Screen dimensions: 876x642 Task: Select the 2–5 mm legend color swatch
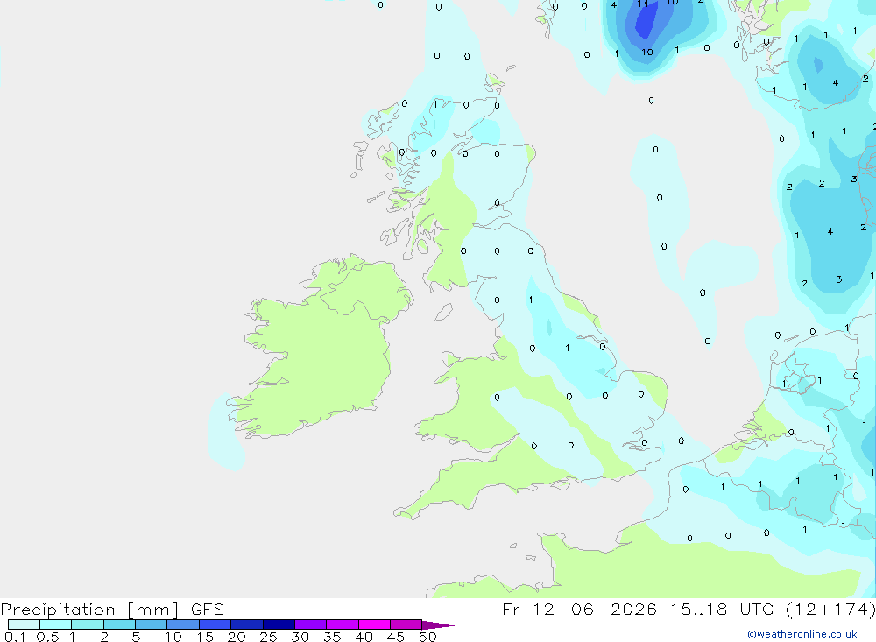[x=119, y=624]
